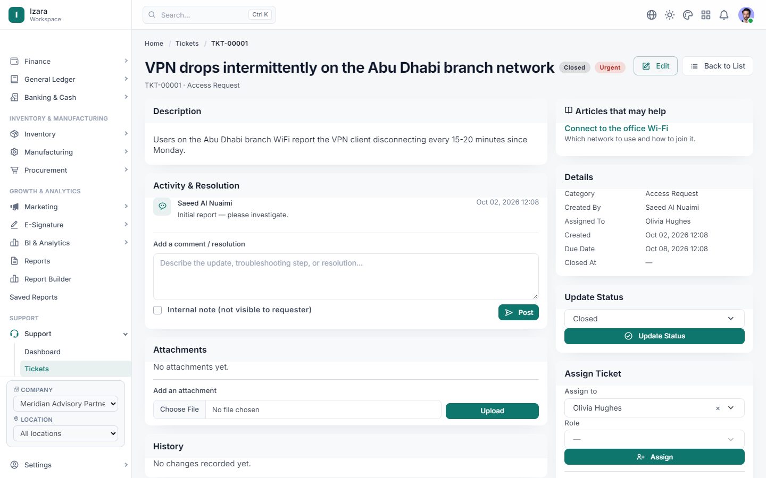Image resolution: width=766 pixels, height=478 pixels.
Task: Click the comment / resolution text area
Action: pyautogui.click(x=346, y=277)
